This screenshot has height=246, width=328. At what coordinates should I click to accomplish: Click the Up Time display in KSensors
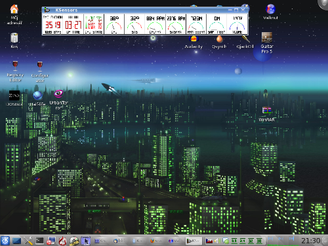[73, 24]
